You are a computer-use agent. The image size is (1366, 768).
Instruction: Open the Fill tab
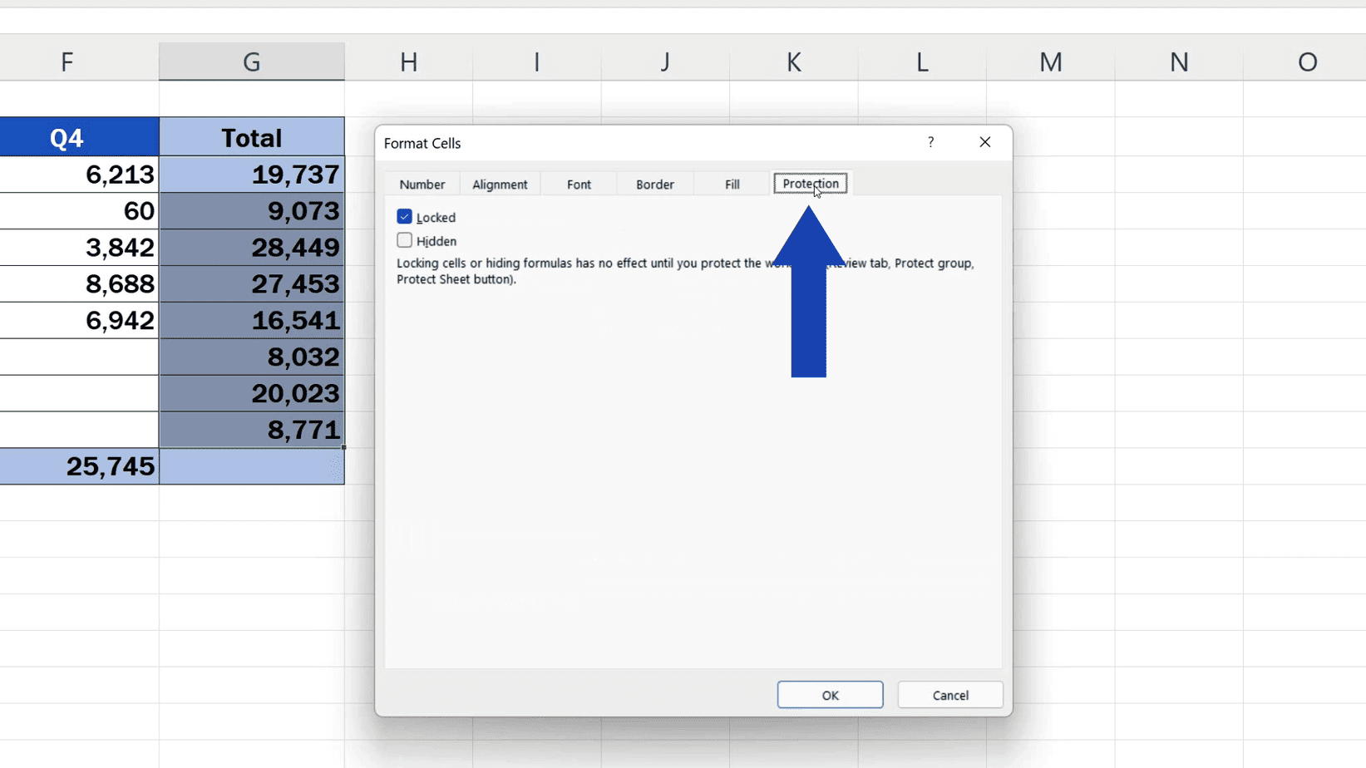coord(731,184)
